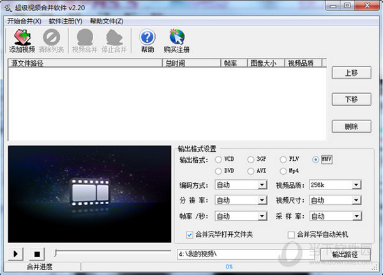Click the 图像大小 column header
383x275 pixels.
(266, 63)
